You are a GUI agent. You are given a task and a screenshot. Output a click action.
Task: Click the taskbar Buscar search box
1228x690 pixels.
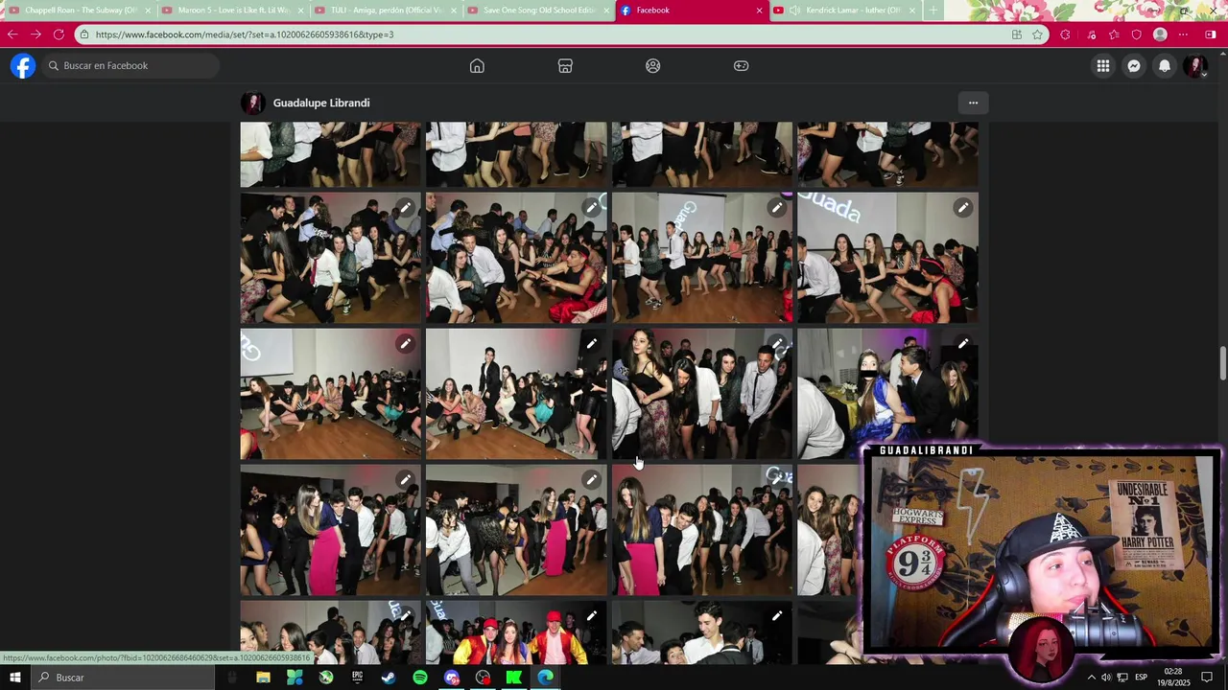(x=125, y=678)
